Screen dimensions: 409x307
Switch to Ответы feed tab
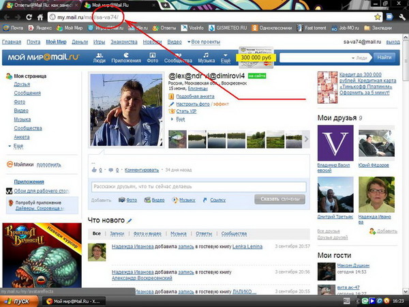click(x=204, y=233)
